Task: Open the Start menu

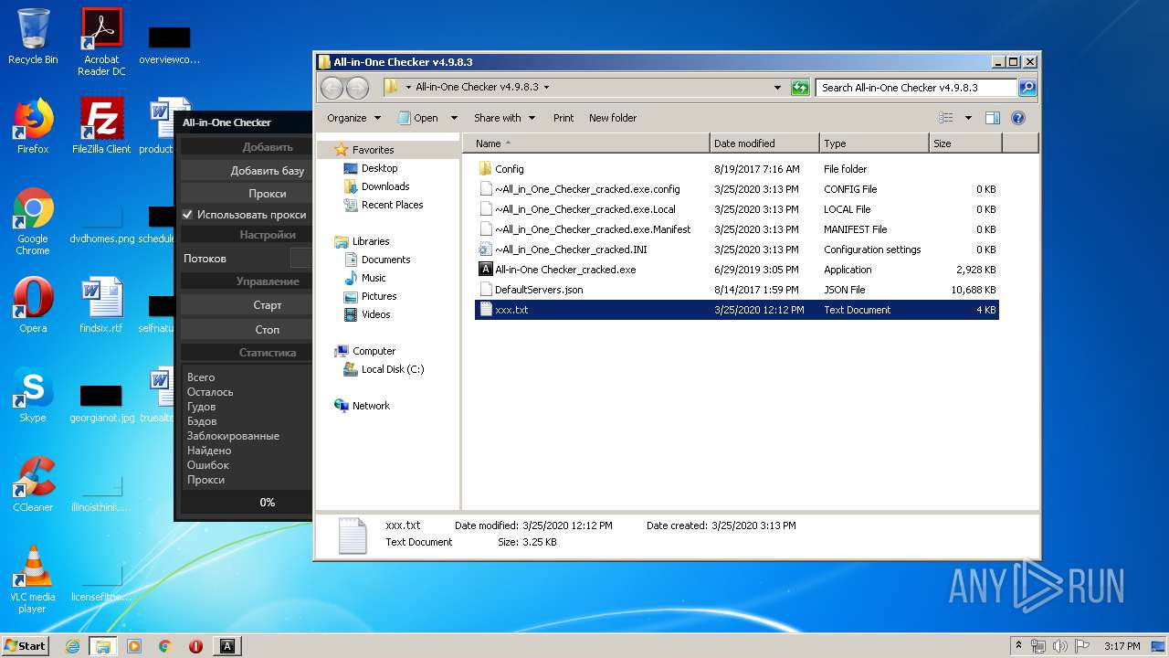Action: [25, 646]
